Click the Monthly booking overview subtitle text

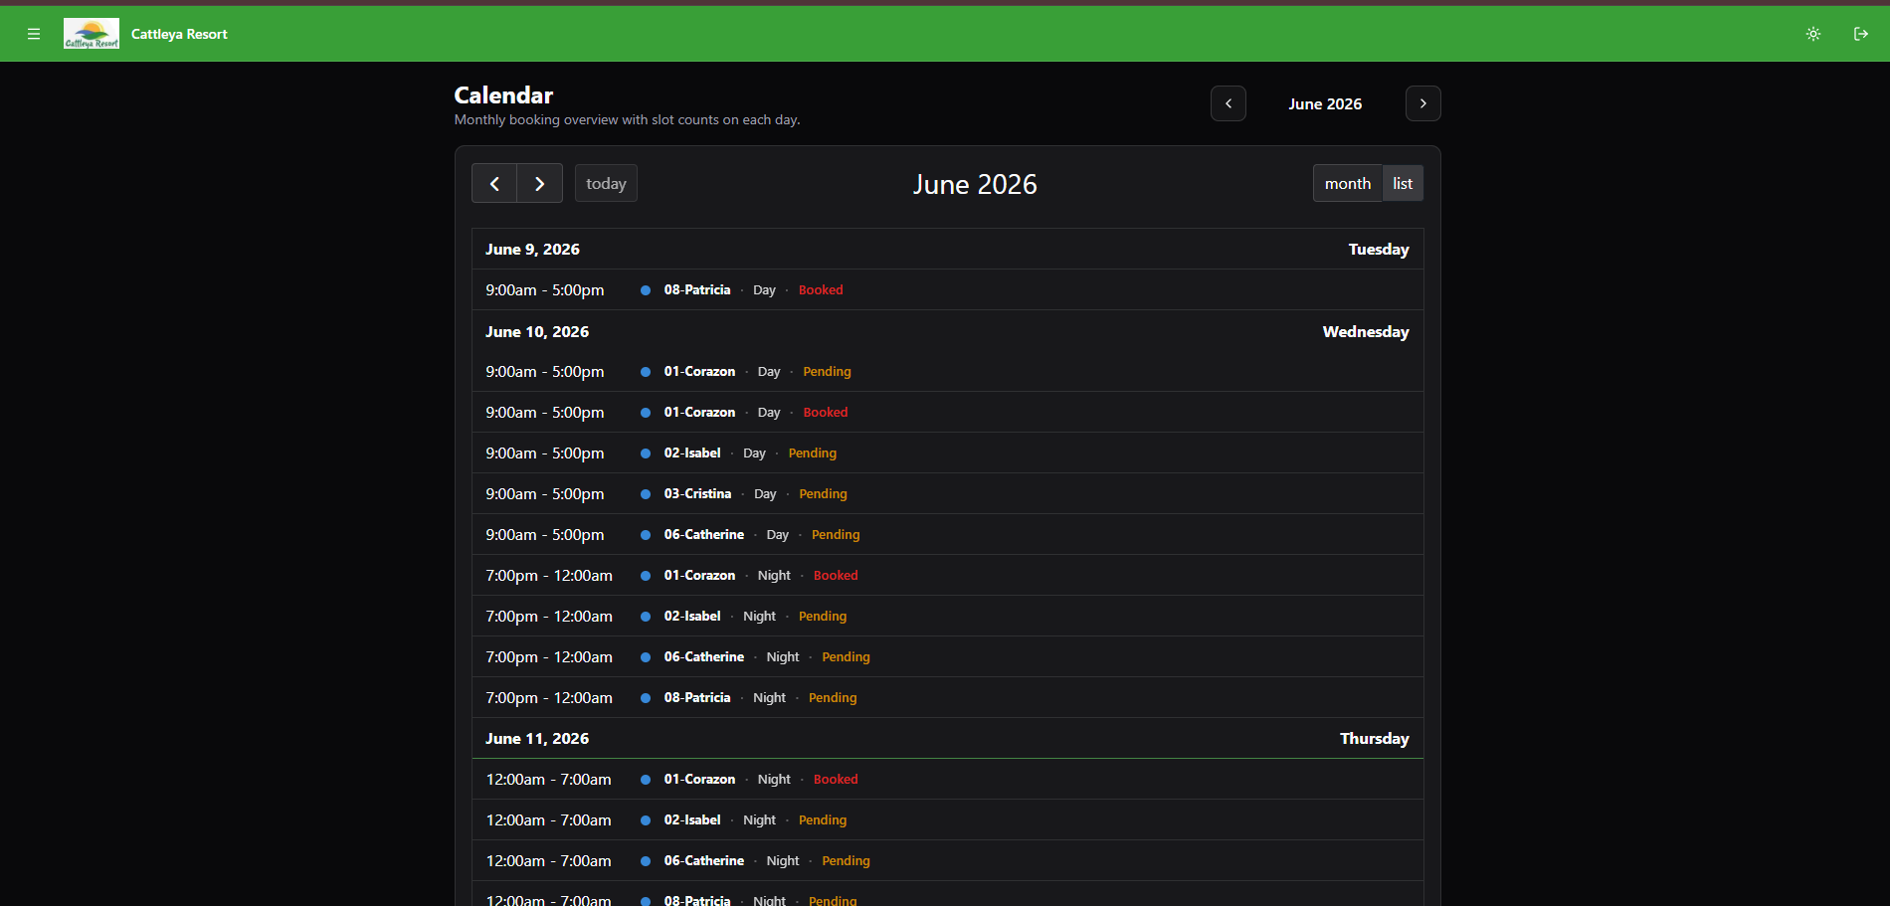click(x=627, y=119)
